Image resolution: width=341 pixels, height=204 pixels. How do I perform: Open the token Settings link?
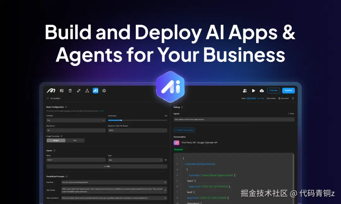[260, 98]
